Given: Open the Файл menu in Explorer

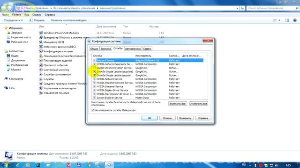Looking at the screenshot, I should (5, 14).
